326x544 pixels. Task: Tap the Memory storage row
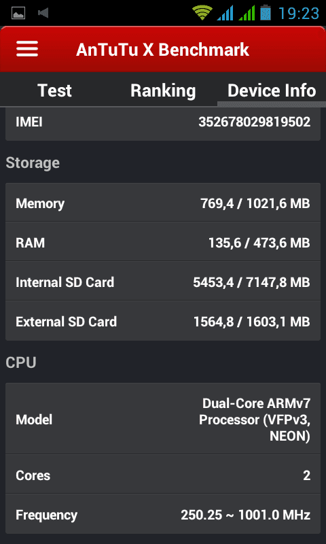click(163, 203)
